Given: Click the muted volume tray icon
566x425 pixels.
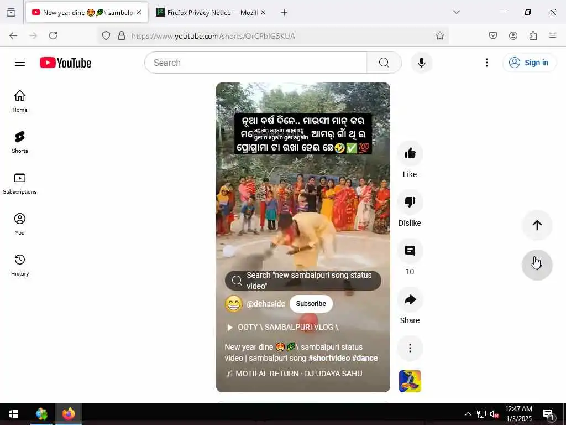Looking at the screenshot, I should [494, 414].
